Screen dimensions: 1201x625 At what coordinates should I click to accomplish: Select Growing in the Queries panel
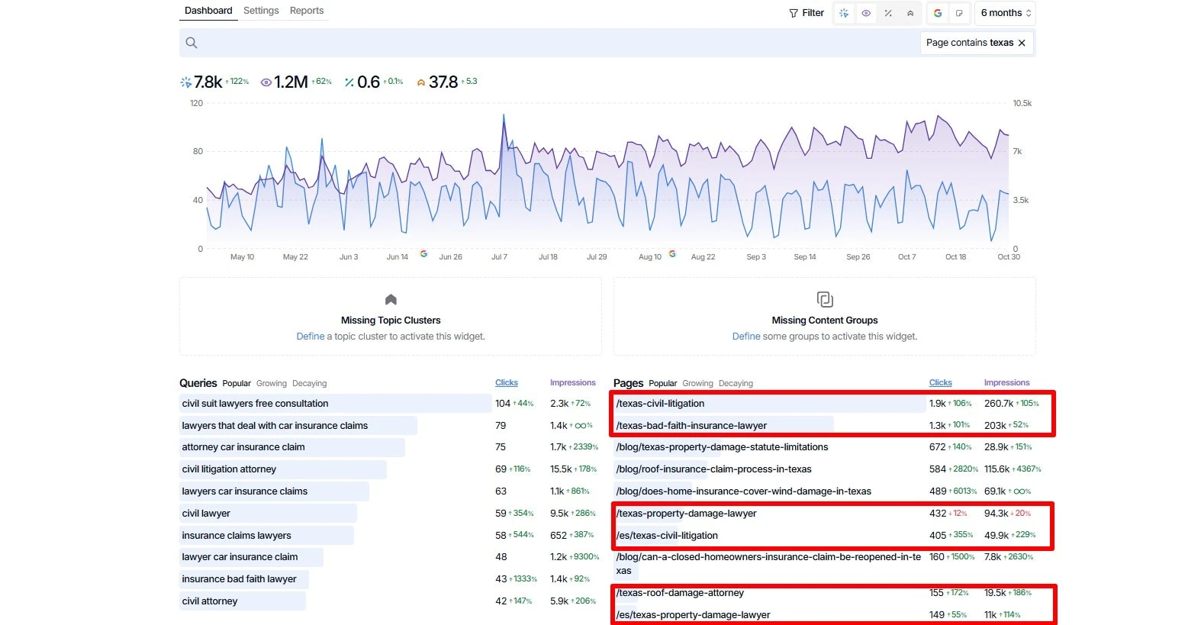point(272,383)
